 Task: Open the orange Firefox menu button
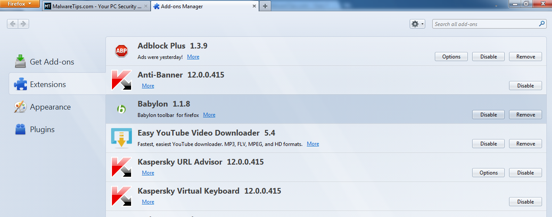point(20,4)
